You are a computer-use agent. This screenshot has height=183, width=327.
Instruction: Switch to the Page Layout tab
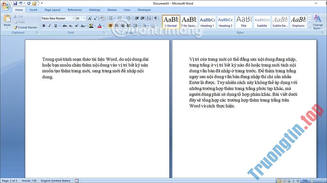click(52, 10)
